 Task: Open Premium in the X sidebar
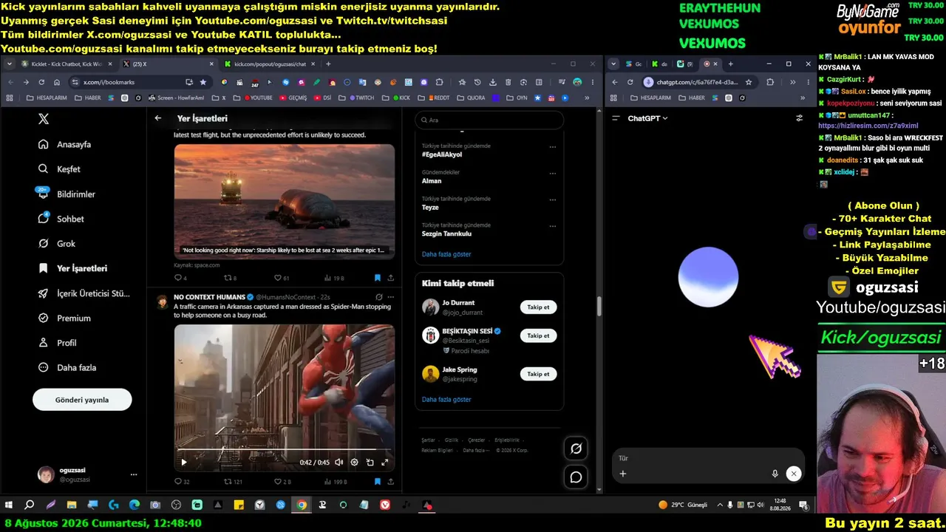(x=65, y=318)
